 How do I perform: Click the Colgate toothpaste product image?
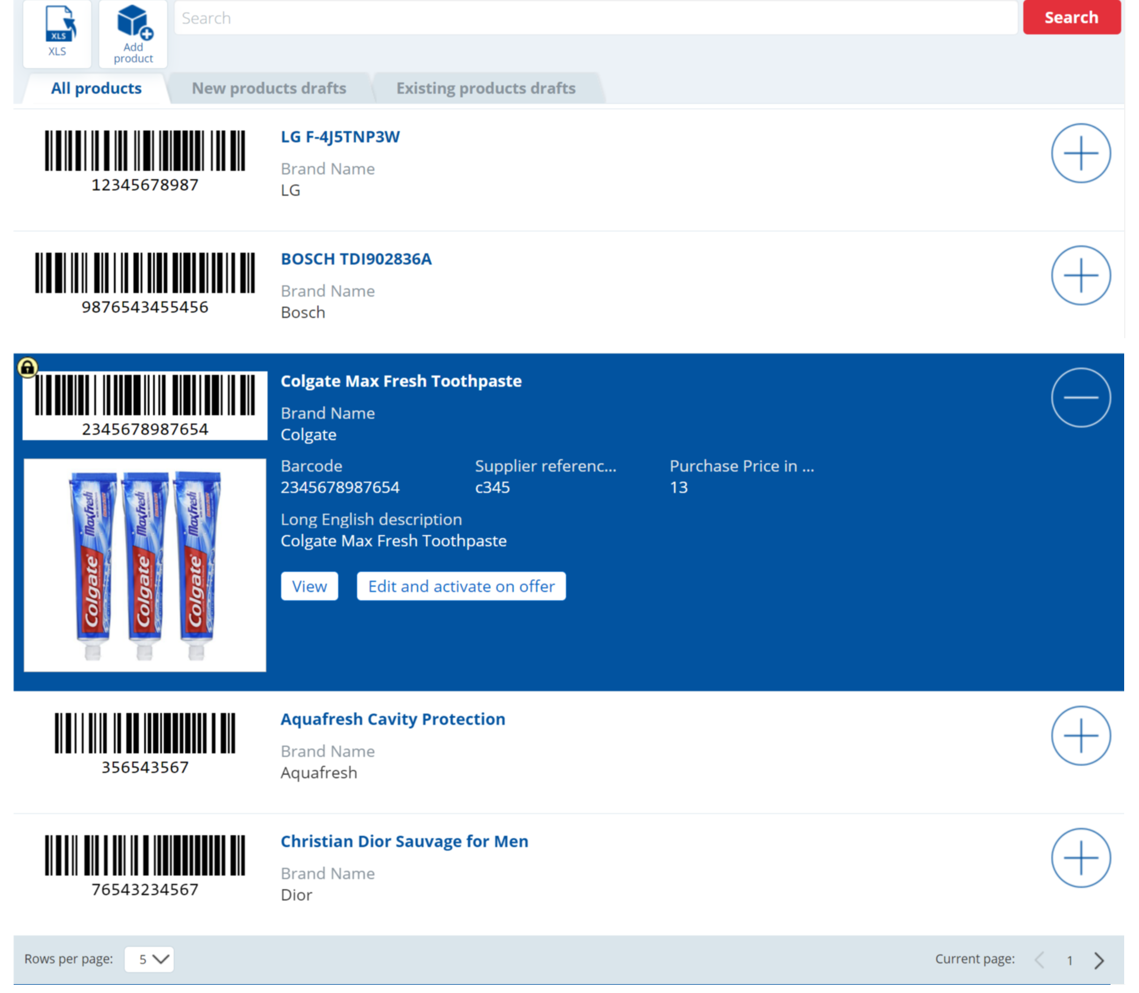click(x=145, y=565)
